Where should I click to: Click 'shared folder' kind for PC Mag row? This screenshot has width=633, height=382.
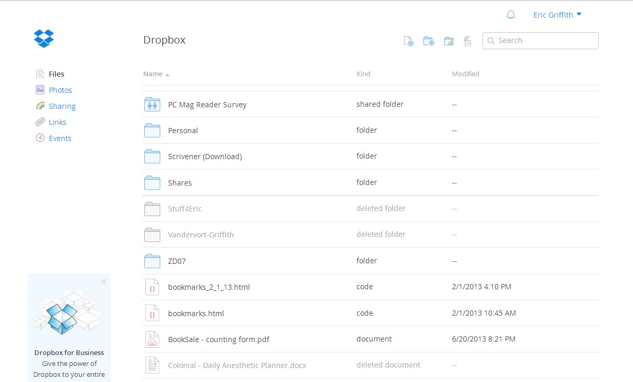point(380,104)
